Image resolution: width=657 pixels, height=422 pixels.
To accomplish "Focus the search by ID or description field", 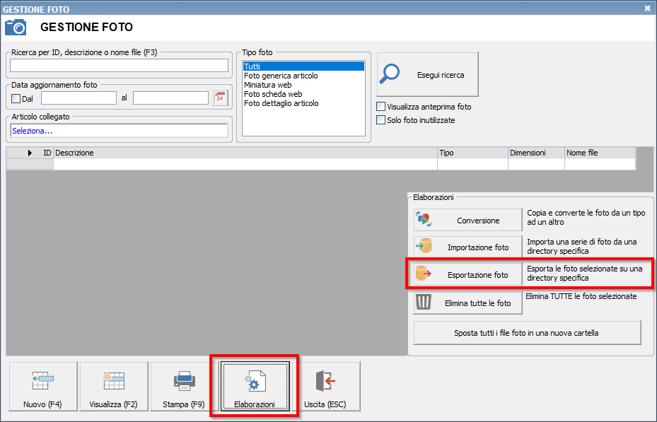I will 119,65.
